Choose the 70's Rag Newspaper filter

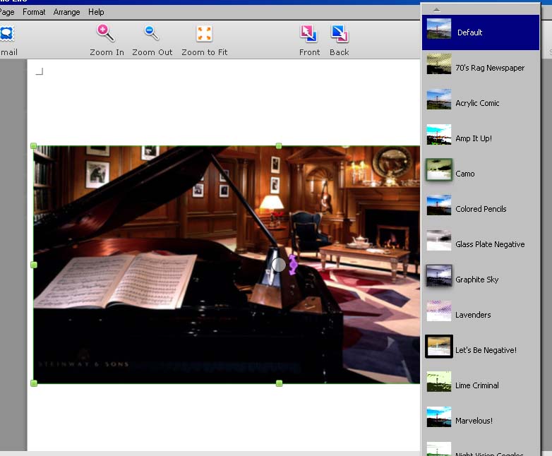tap(480, 68)
